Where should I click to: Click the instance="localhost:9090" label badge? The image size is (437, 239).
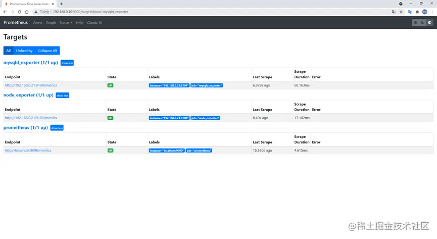(x=167, y=151)
